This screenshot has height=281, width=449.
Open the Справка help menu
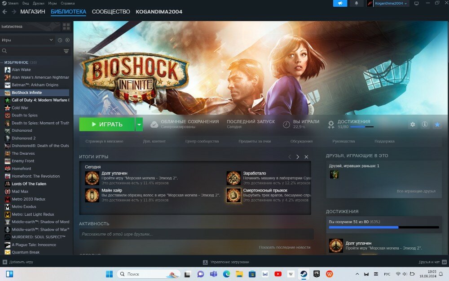(68, 3)
